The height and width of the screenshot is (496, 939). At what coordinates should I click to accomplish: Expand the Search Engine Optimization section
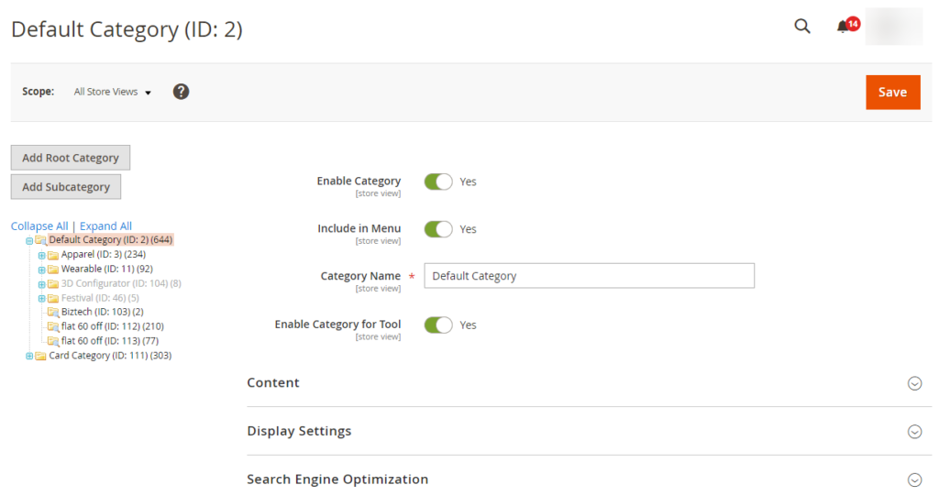pyautogui.click(x=590, y=479)
